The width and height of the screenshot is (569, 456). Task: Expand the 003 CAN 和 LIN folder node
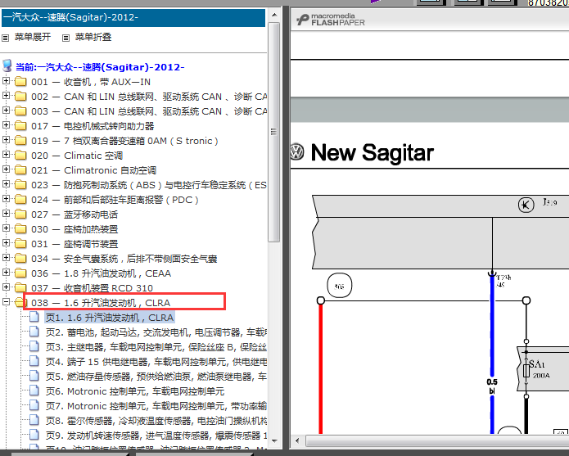click(x=6, y=111)
